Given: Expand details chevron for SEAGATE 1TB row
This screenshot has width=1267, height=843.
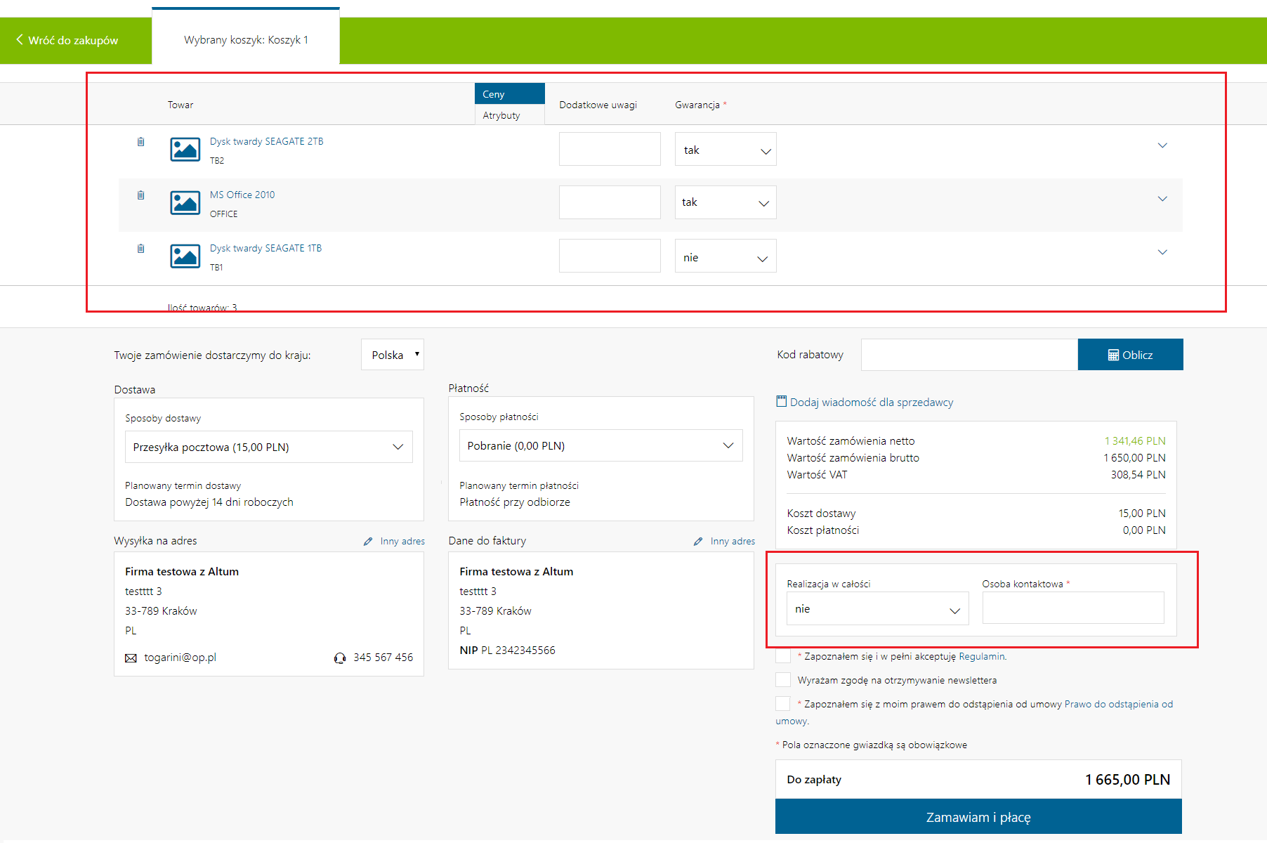Looking at the screenshot, I should pyautogui.click(x=1162, y=252).
